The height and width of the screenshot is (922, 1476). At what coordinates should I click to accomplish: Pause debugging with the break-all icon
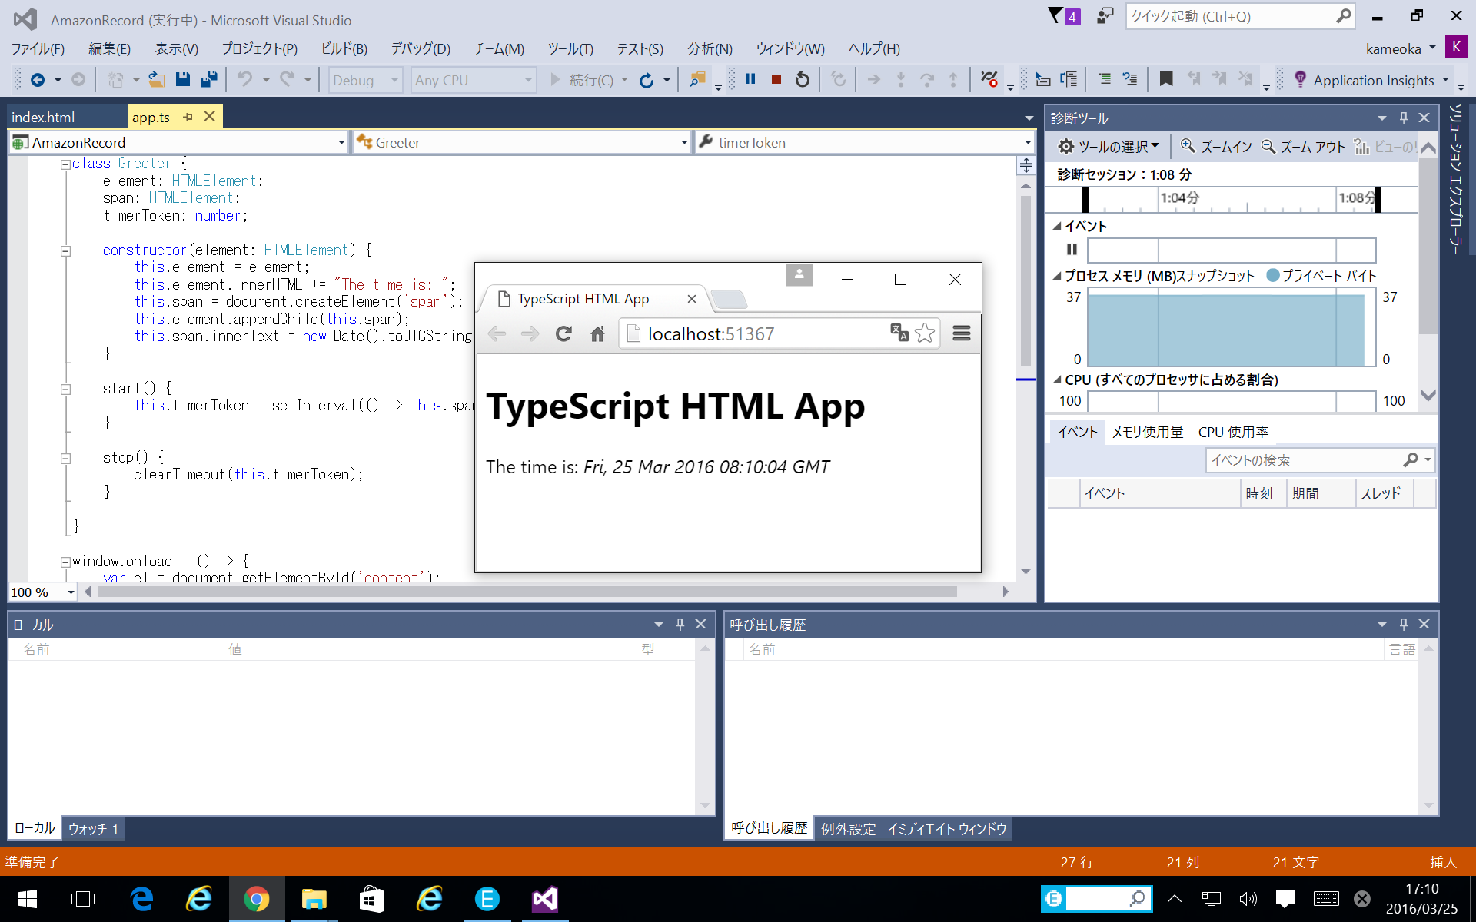point(750,79)
